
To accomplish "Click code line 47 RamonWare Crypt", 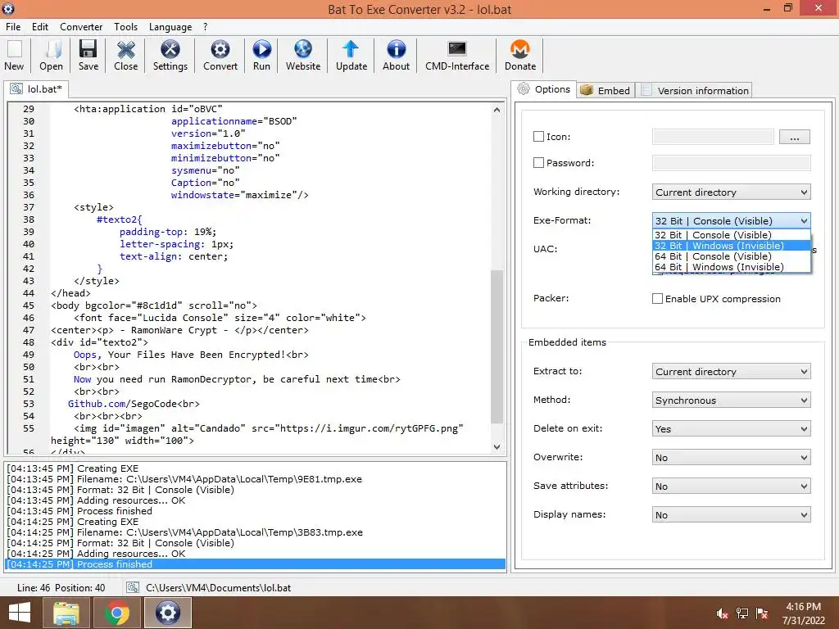I will point(179,330).
